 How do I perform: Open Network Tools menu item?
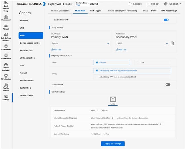click(x=27, y=95)
